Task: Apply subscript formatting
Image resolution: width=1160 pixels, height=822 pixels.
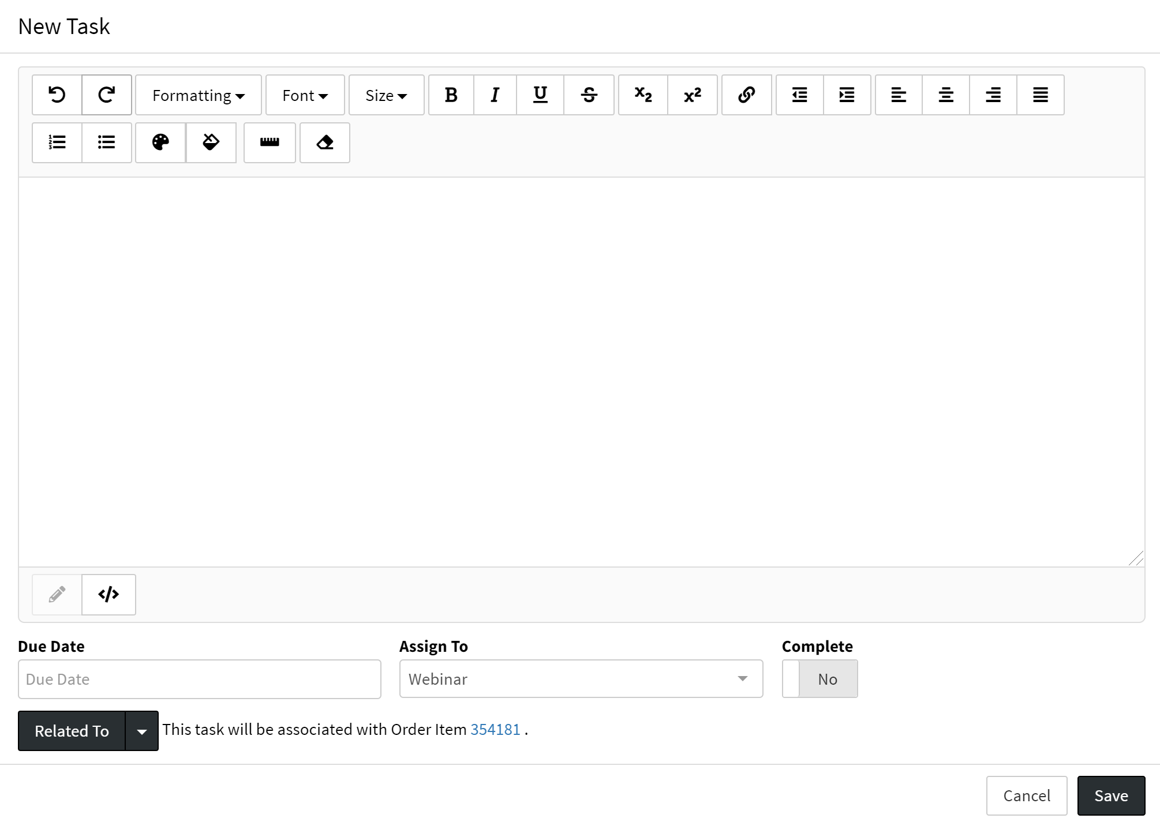Action: click(643, 95)
